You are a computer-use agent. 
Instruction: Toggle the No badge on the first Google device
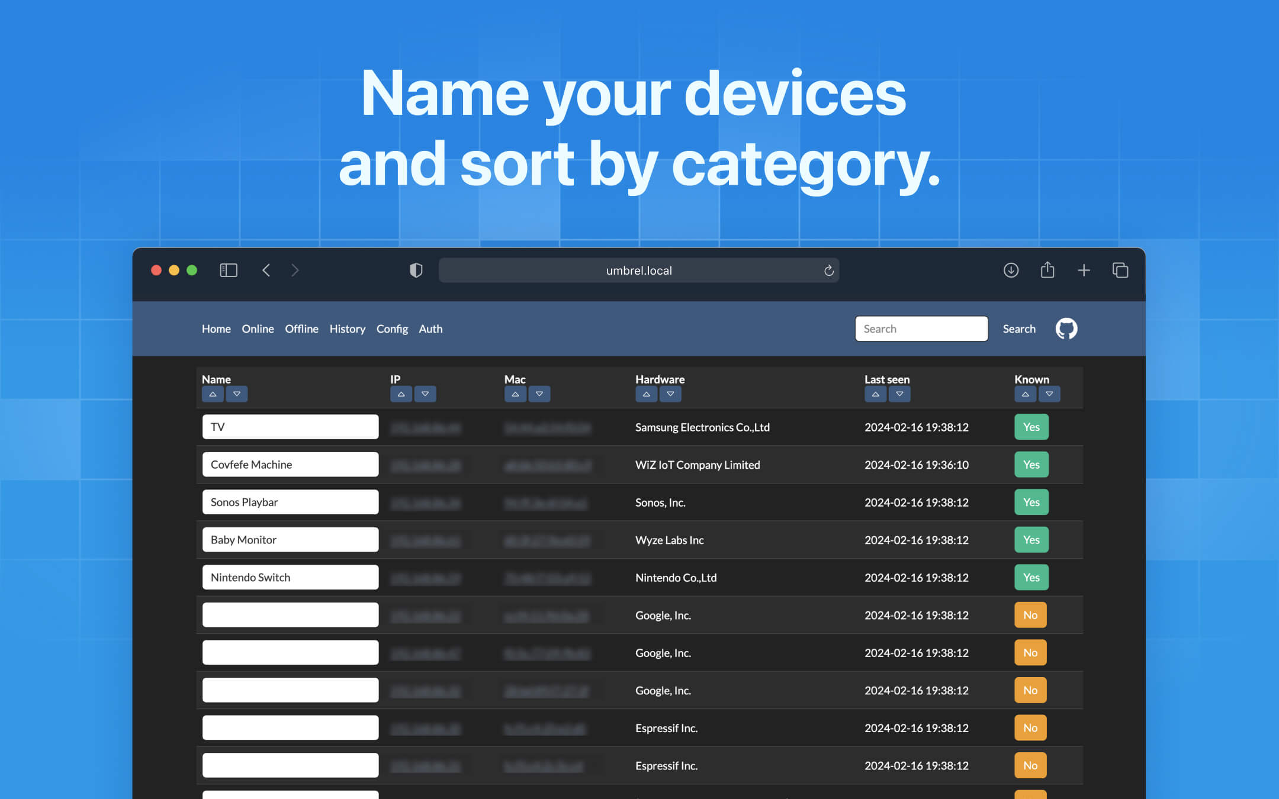click(1030, 615)
